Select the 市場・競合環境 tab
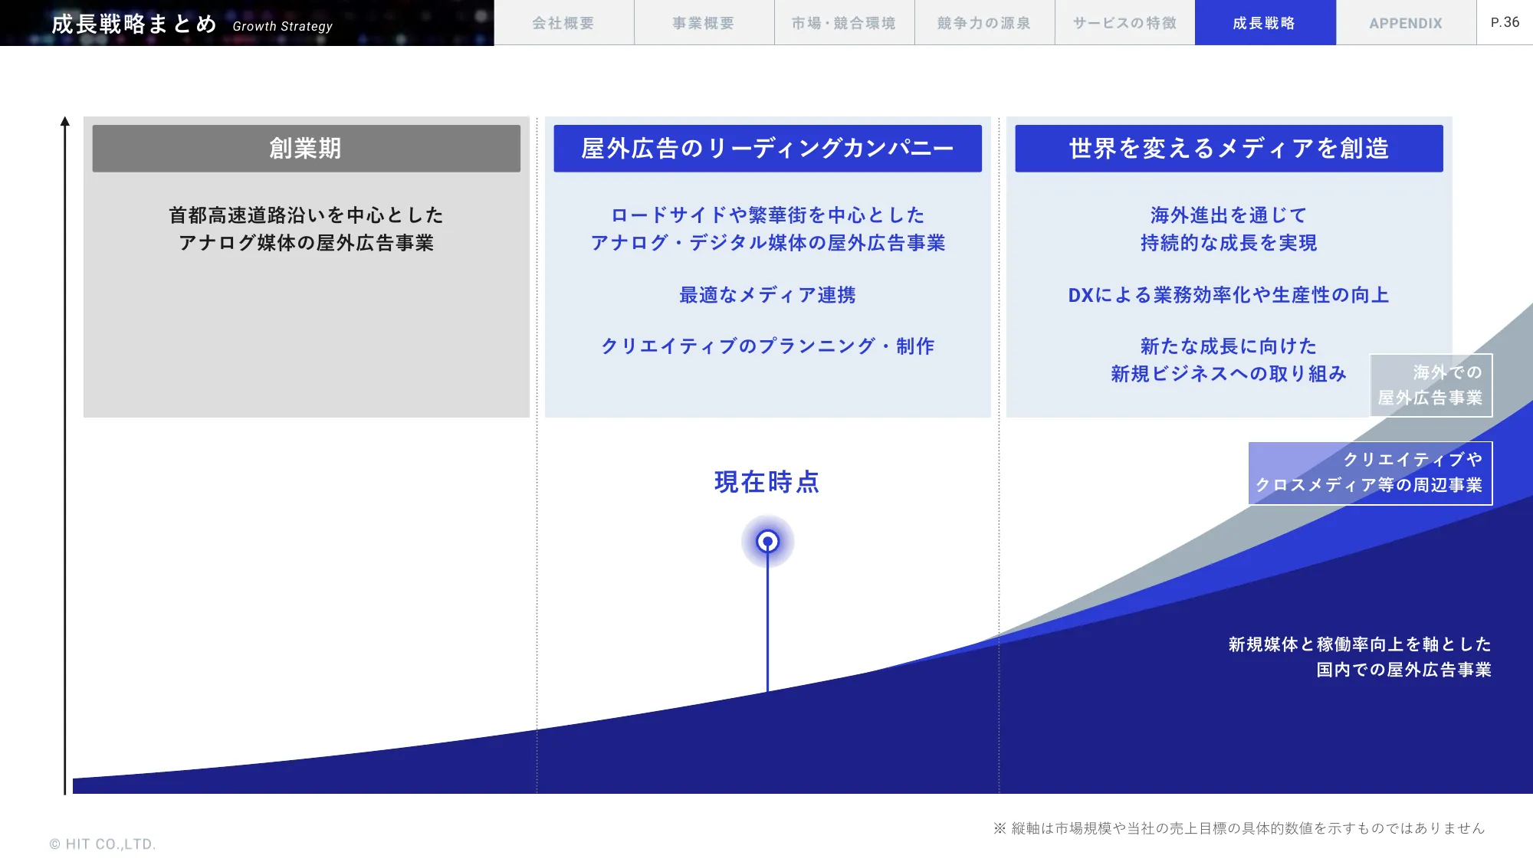The height and width of the screenshot is (862, 1533). [x=844, y=22]
